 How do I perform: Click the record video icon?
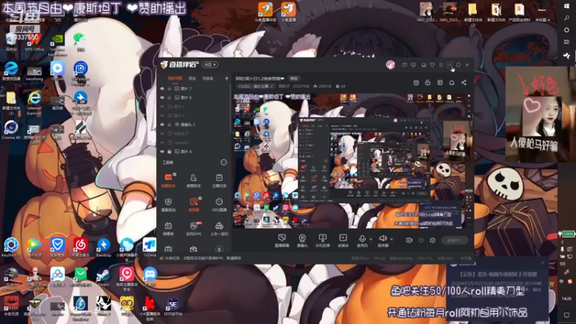coord(409,240)
